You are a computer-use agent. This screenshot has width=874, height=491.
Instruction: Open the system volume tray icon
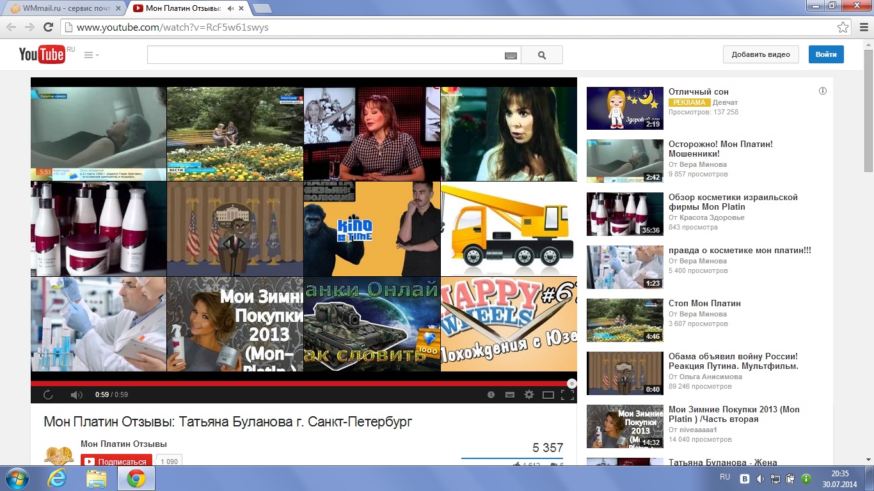click(x=760, y=478)
